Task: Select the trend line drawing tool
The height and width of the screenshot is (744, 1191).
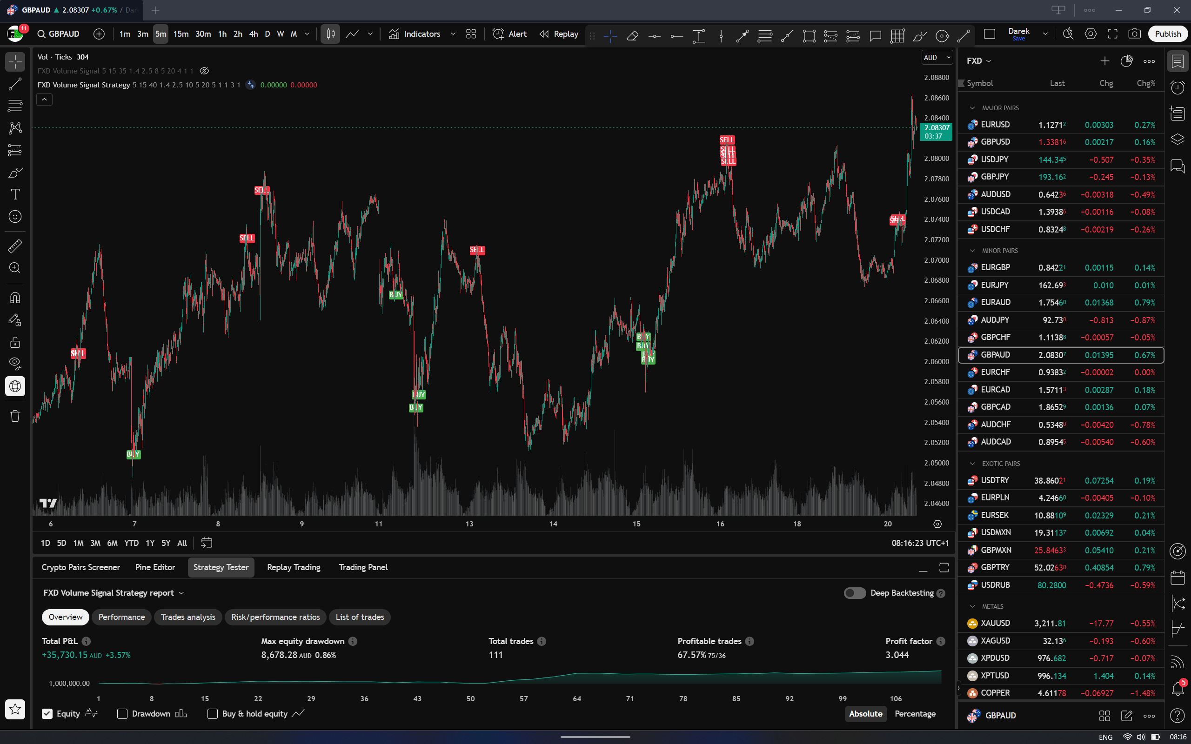Action: click(x=15, y=84)
